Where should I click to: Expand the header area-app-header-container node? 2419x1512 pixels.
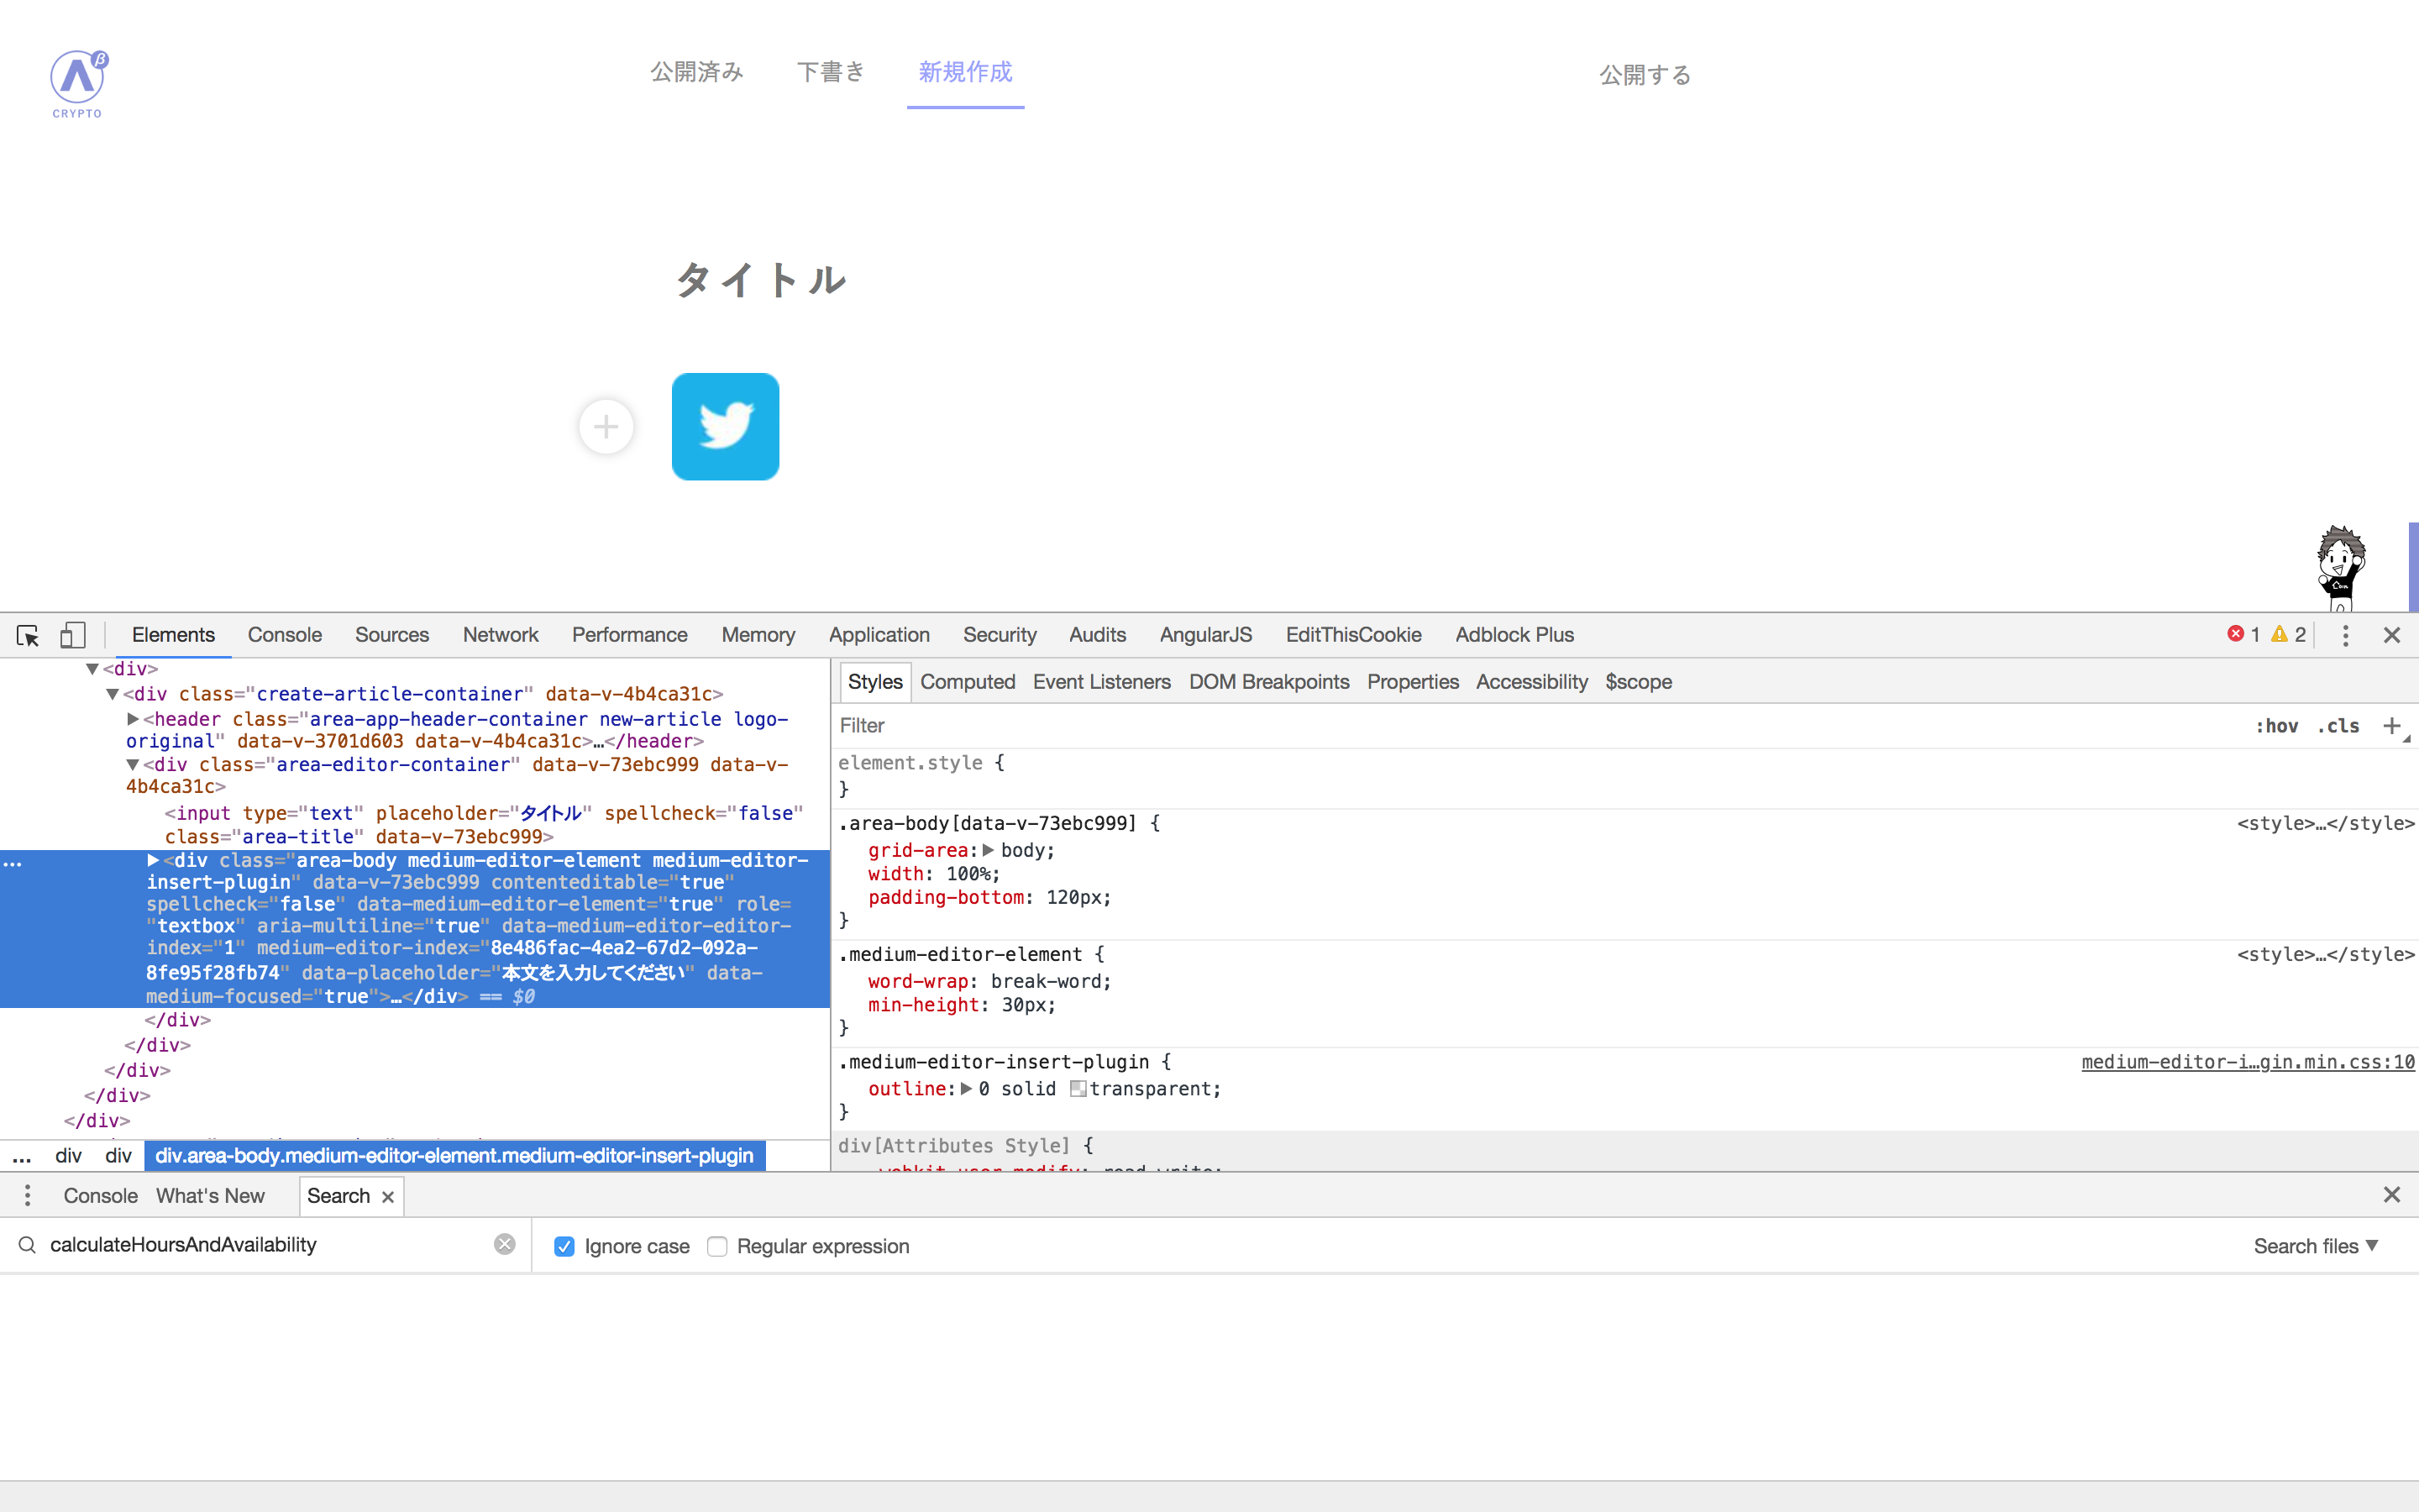(133, 719)
